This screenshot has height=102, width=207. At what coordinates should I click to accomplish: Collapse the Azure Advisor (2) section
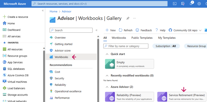point(107,87)
